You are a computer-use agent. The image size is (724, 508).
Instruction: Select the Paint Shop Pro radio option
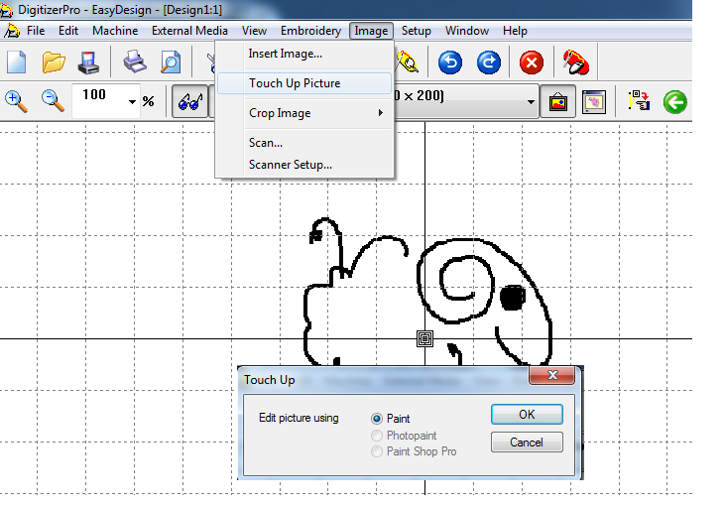click(377, 451)
